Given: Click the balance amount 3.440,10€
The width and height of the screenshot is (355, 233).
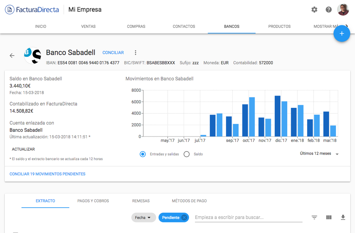Looking at the screenshot, I should (x=20, y=86).
